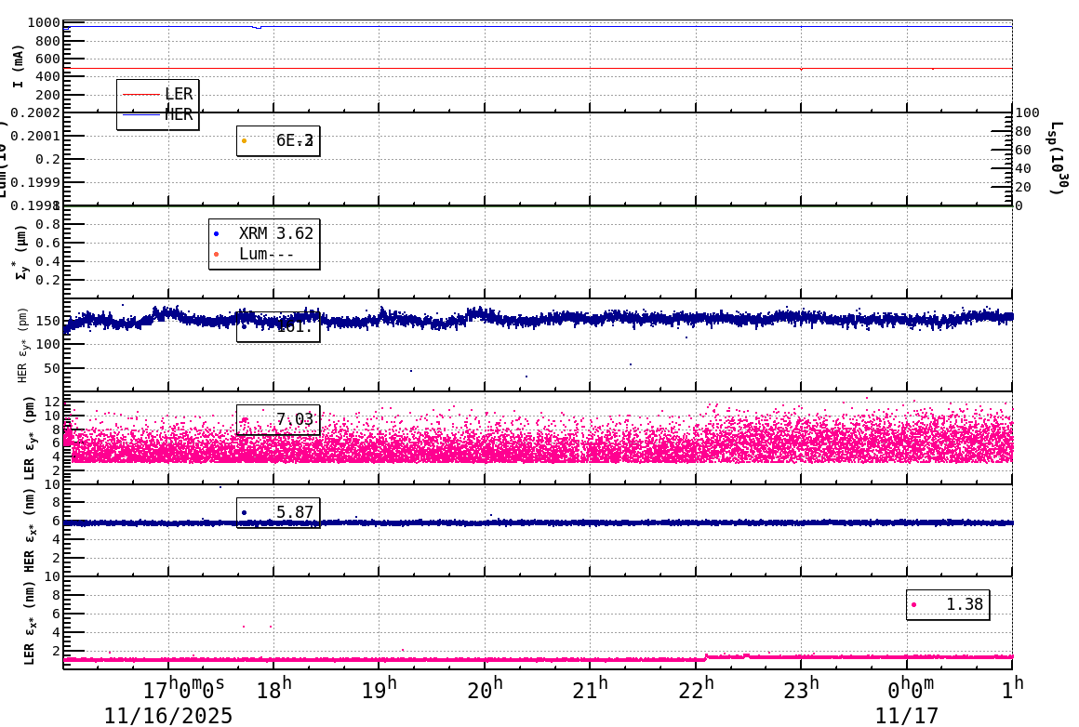Image resolution: width=1079 pixels, height=727 pixels.
Task: Click the 17h0m0s time axis label
Action: point(184,688)
